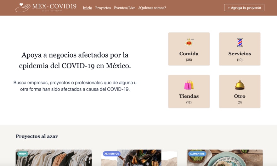
Task: Click '+ Agrega tu proyecto' button
Action: [244, 8]
